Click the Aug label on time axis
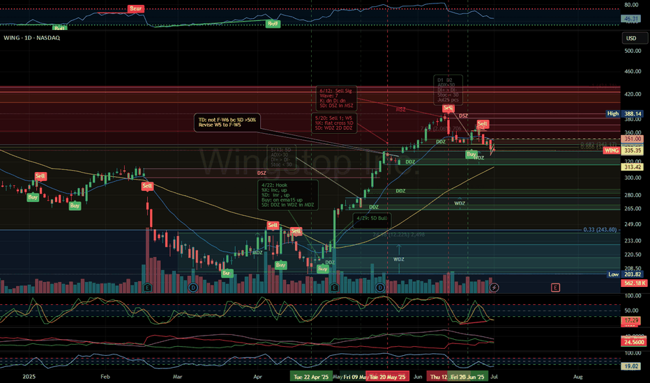650x383 pixels. [578, 377]
